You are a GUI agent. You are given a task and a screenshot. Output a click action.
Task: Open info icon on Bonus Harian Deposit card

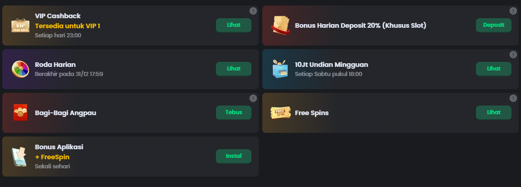(x=513, y=11)
